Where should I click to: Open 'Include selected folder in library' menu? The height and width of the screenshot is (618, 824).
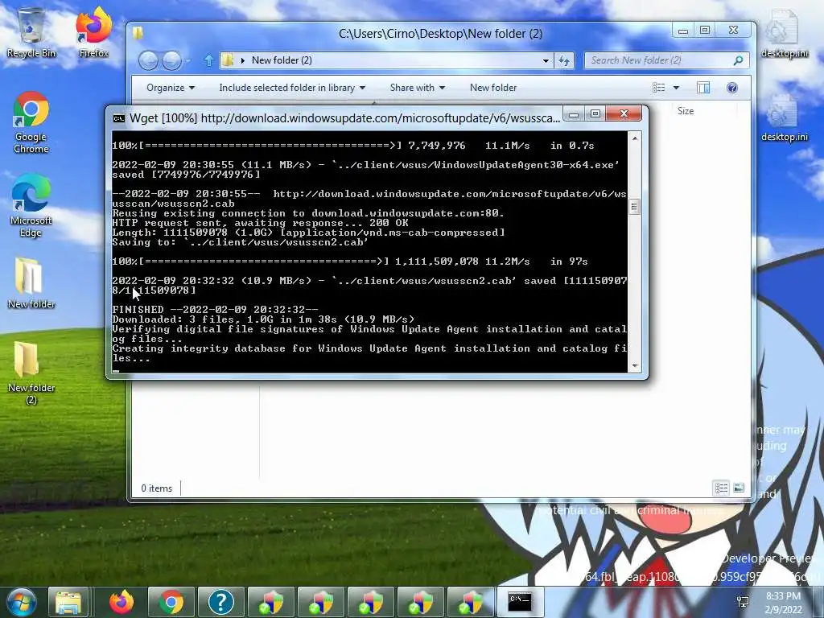[291, 88]
